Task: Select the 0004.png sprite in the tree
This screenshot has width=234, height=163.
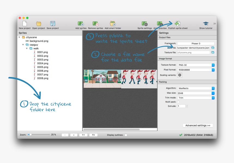Action: coord(42,63)
